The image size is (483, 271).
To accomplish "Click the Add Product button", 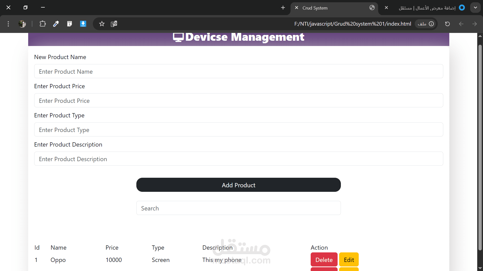I will click(238, 185).
